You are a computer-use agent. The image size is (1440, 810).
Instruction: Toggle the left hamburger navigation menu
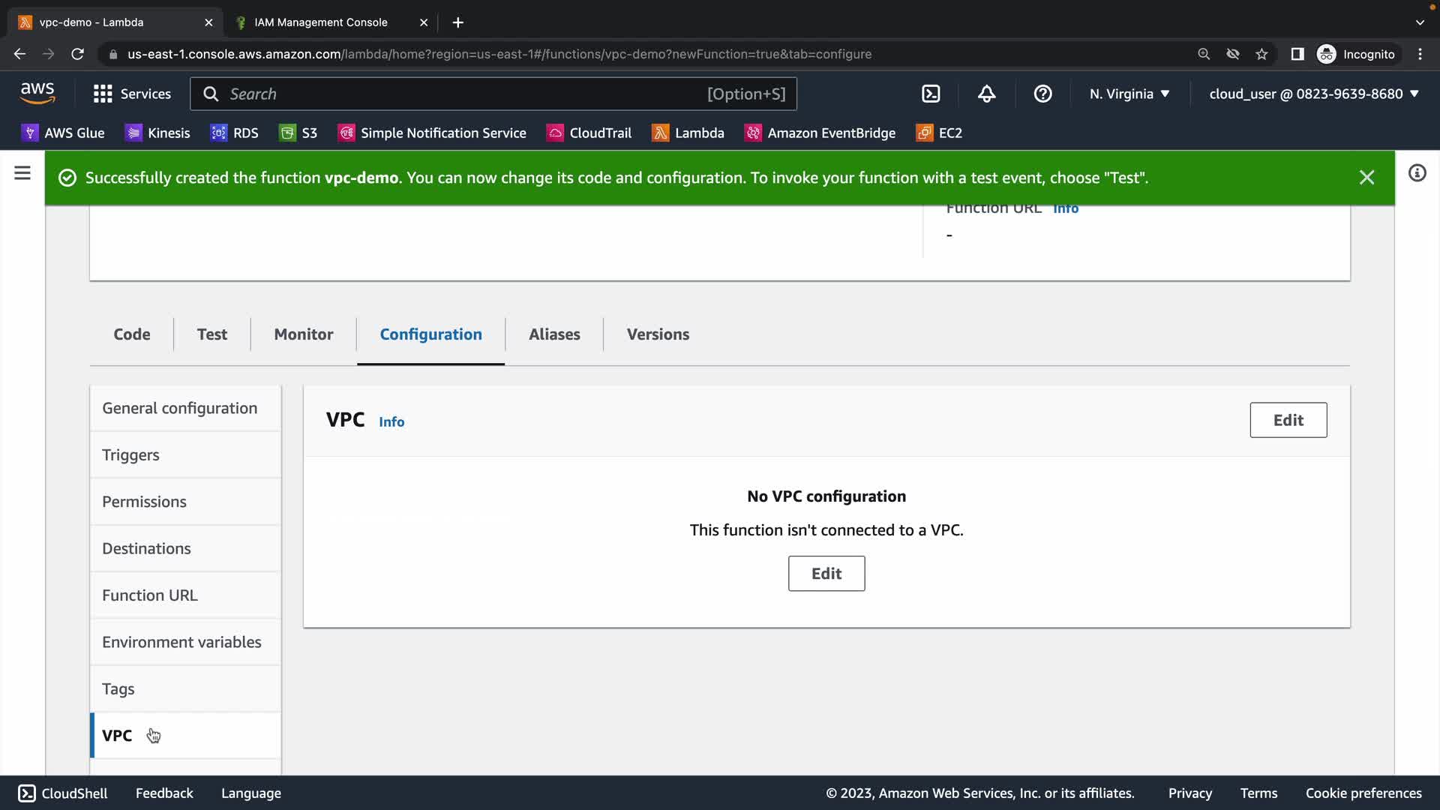pos(22,173)
